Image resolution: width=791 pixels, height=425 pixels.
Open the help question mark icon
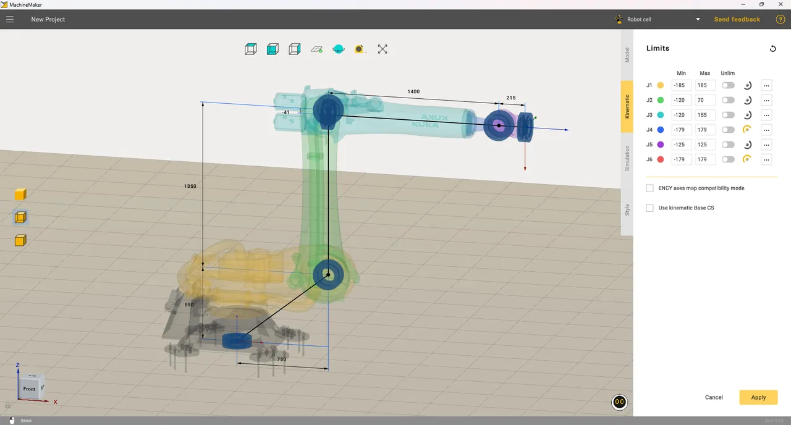coord(780,19)
